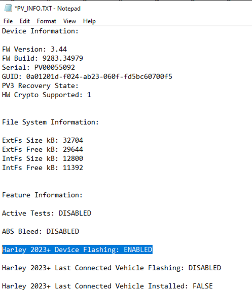Click the highlighted Harley 2023+ Device Flashing line
This screenshot has width=252, height=291.
point(77,250)
